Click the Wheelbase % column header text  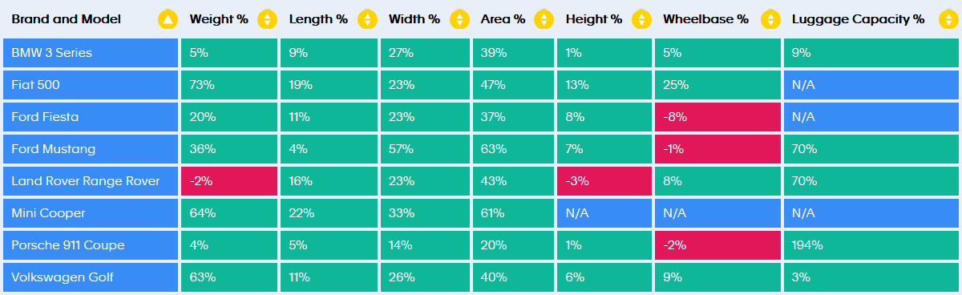pos(705,19)
